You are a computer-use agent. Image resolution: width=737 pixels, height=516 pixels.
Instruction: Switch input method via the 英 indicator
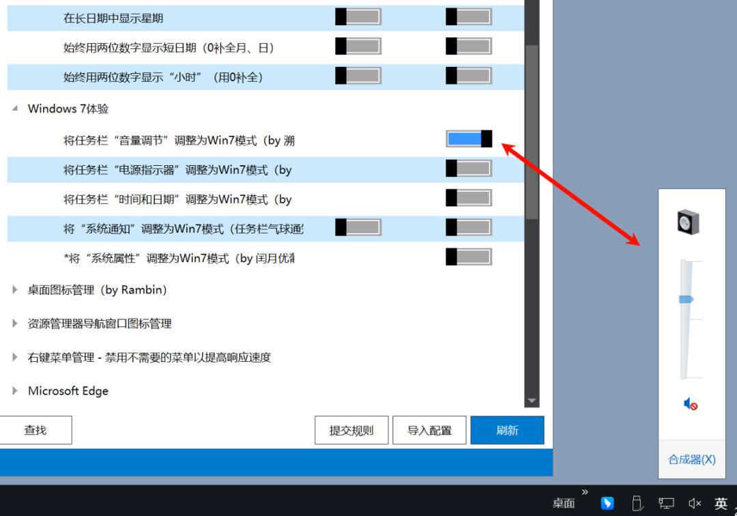[721, 503]
